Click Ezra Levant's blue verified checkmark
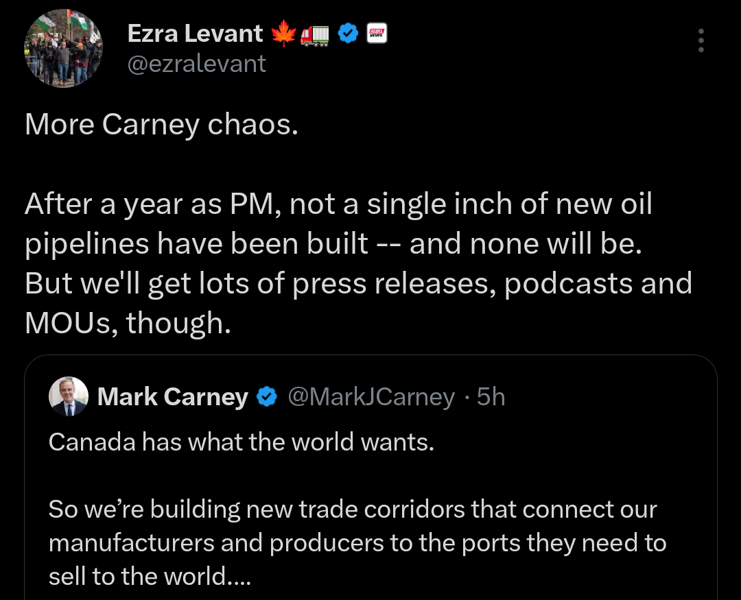Image resolution: width=741 pixels, height=600 pixels. (349, 33)
